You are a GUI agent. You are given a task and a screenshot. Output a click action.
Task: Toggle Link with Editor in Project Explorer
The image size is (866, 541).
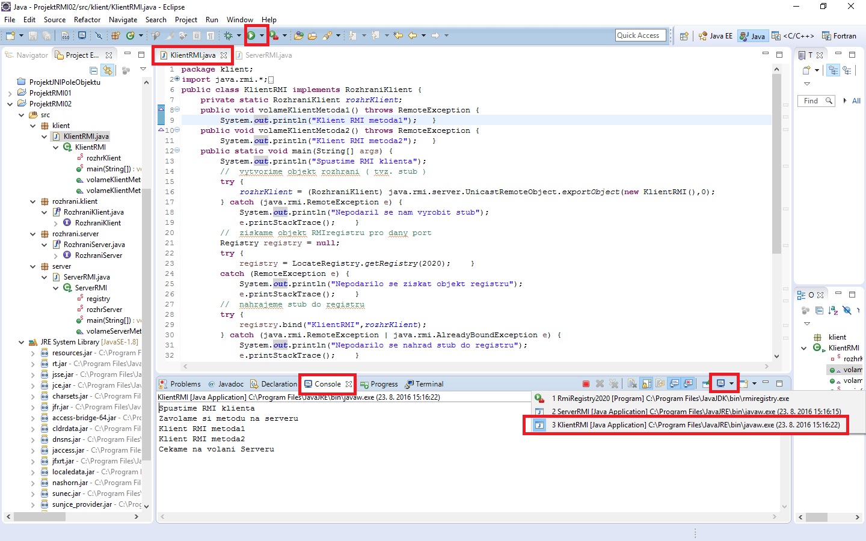tap(107, 70)
